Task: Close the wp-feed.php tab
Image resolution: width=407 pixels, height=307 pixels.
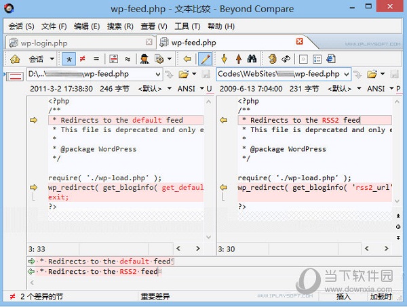Action: pyautogui.click(x=300, y=41)
